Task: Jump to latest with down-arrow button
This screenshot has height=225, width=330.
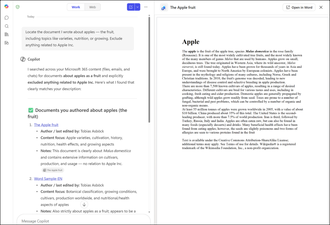Action: (84, 204)
